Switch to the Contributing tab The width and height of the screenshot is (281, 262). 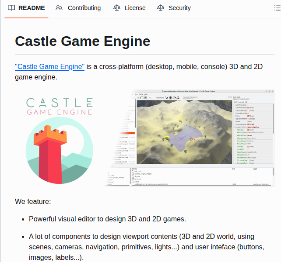coord(78,8)
